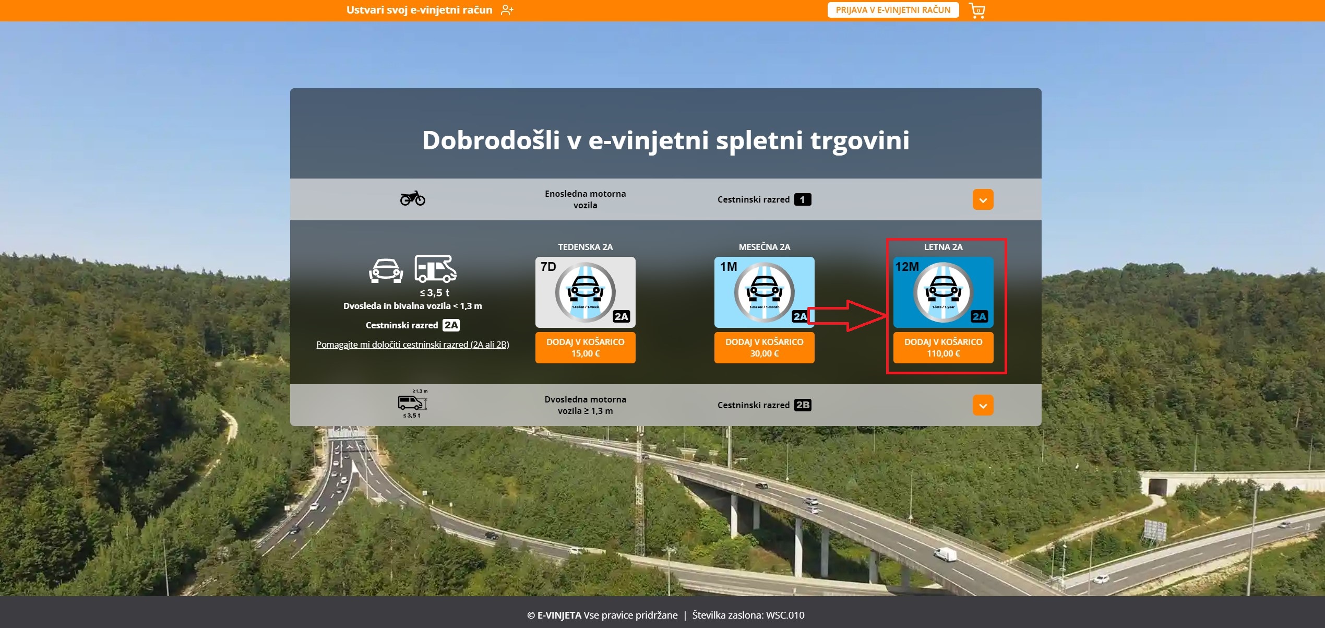
Task: Click the add-user account icon
Action: tap(507, 10)
